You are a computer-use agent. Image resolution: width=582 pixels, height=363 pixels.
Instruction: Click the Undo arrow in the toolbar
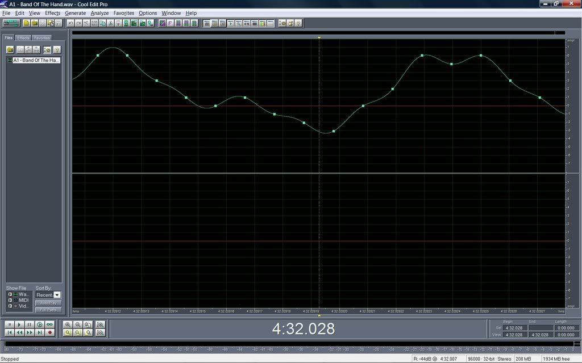[x=70, y=23]
